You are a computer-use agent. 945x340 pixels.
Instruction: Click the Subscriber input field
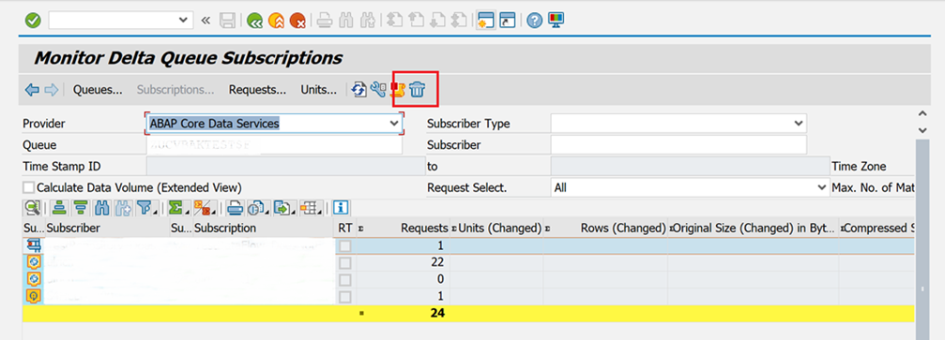678,145
